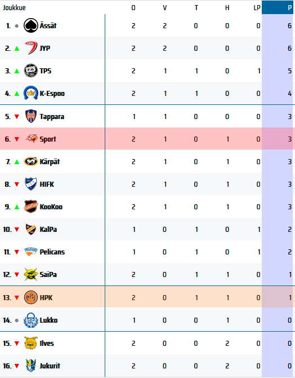Image resolution: width=295 pixels, height=378 pixels.
Task: Sort by the LP column header
Action: click(x=257, y=8)
